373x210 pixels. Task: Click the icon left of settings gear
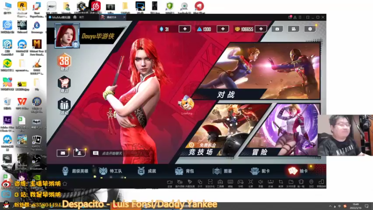point(294,29)
